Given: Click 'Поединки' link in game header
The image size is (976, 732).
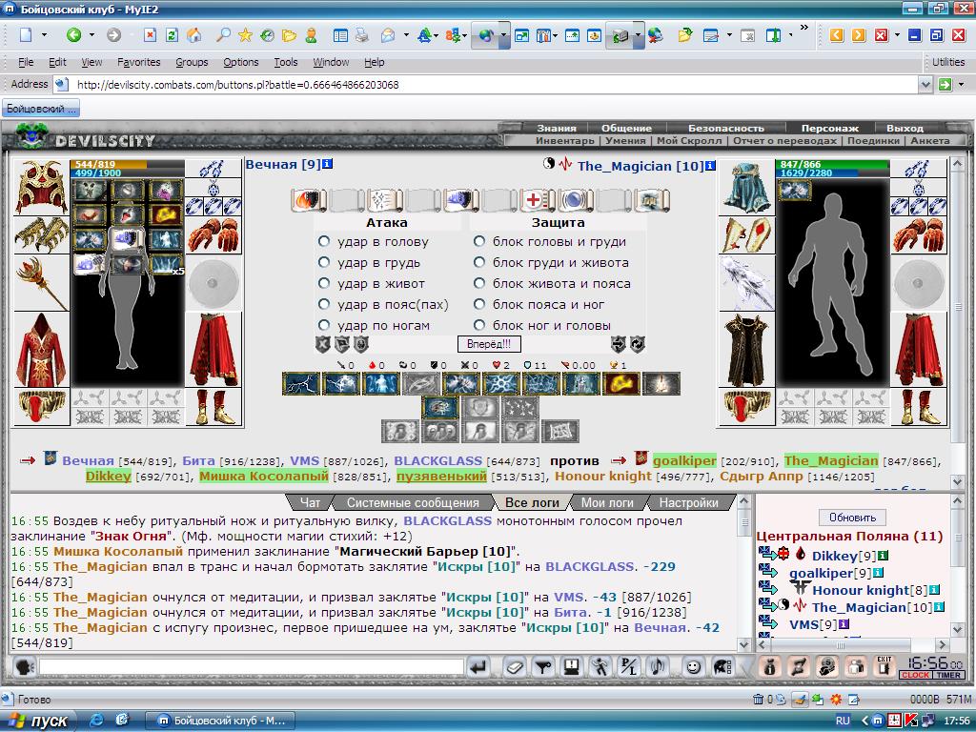Looking at the screenshot, I should click(873, 141).
